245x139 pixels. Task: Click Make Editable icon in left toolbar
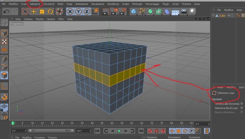pyautogui.click(x=4, y=23)
